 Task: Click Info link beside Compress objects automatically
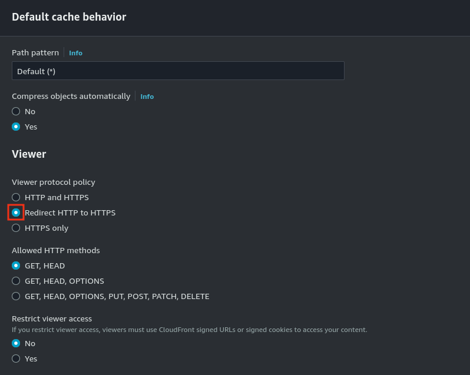click(147, 97)
